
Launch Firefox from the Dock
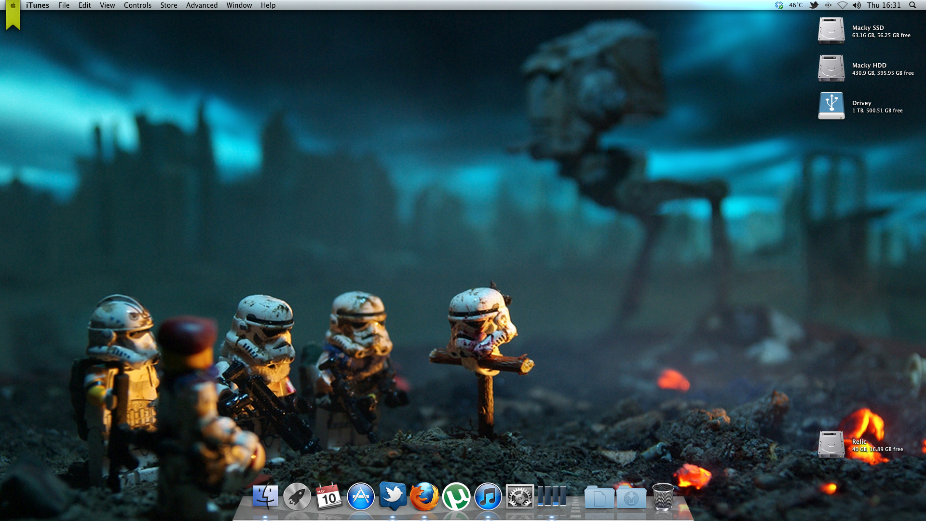(x=424, y=496)
